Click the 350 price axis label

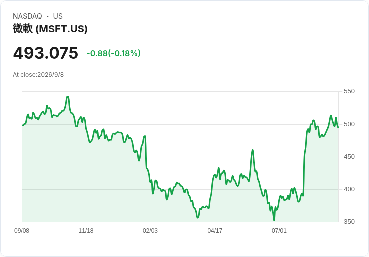point(349,222)
